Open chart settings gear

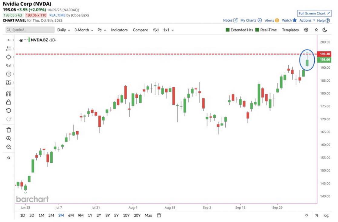[x=306, y=30]
